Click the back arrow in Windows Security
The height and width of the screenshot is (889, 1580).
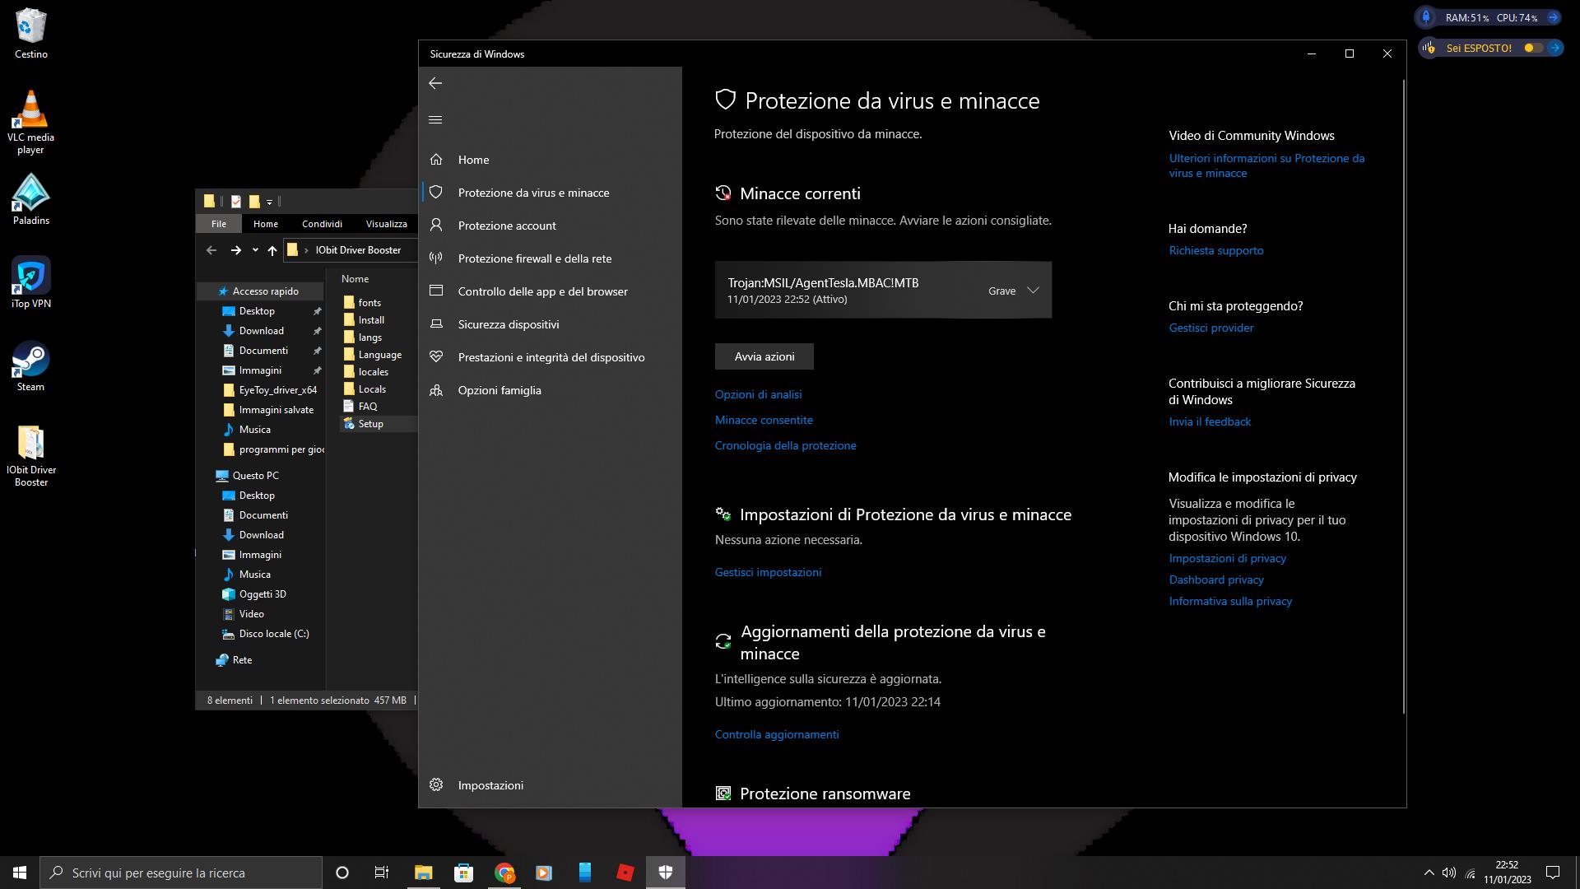pyautogui.click(x=435, y=83)
